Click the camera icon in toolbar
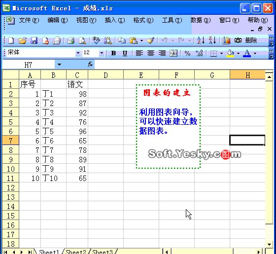The height and width of the screenshot is (254, 276). pos(238,40)
